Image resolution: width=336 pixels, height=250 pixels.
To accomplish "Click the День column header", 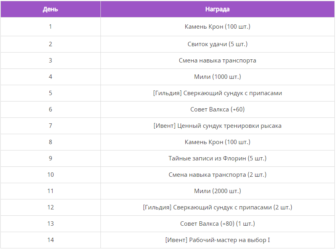I will pyautogui.click(x=50, y=9).
